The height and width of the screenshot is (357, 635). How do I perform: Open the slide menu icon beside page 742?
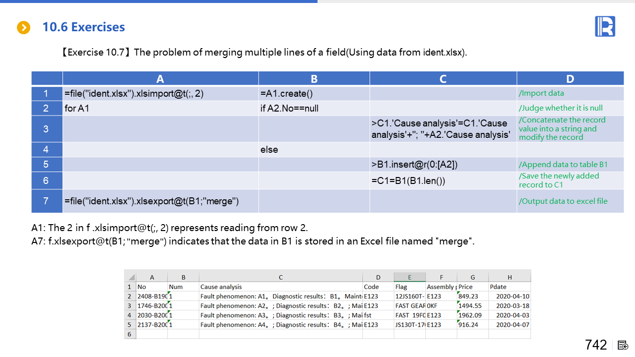click(623, 345)
